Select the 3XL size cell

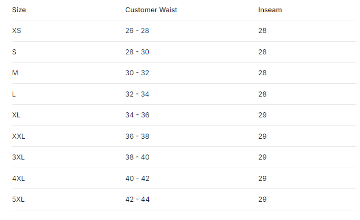[18, 157]
